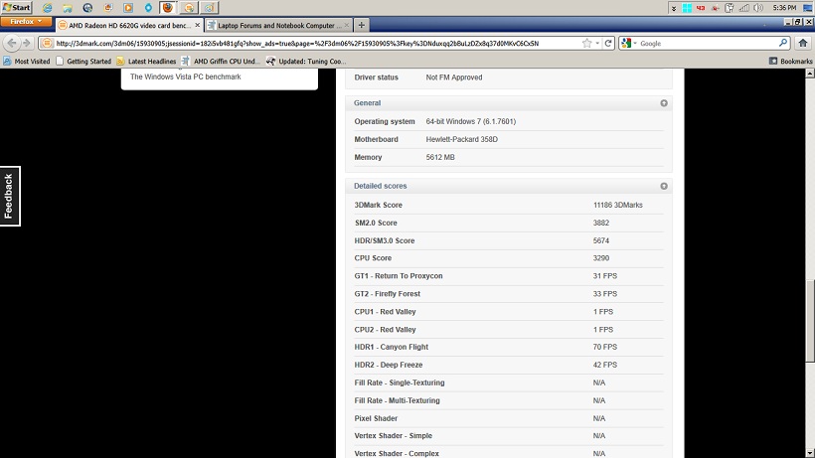Go forward to the next page
The height and width of the screenshot is (458, 815).
click(x=27, y=43)
